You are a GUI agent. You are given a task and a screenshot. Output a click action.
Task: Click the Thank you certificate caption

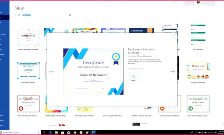[198, 83]
